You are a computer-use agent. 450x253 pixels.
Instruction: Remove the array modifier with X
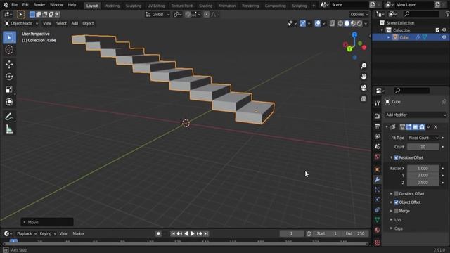click(x=435, y=127)
